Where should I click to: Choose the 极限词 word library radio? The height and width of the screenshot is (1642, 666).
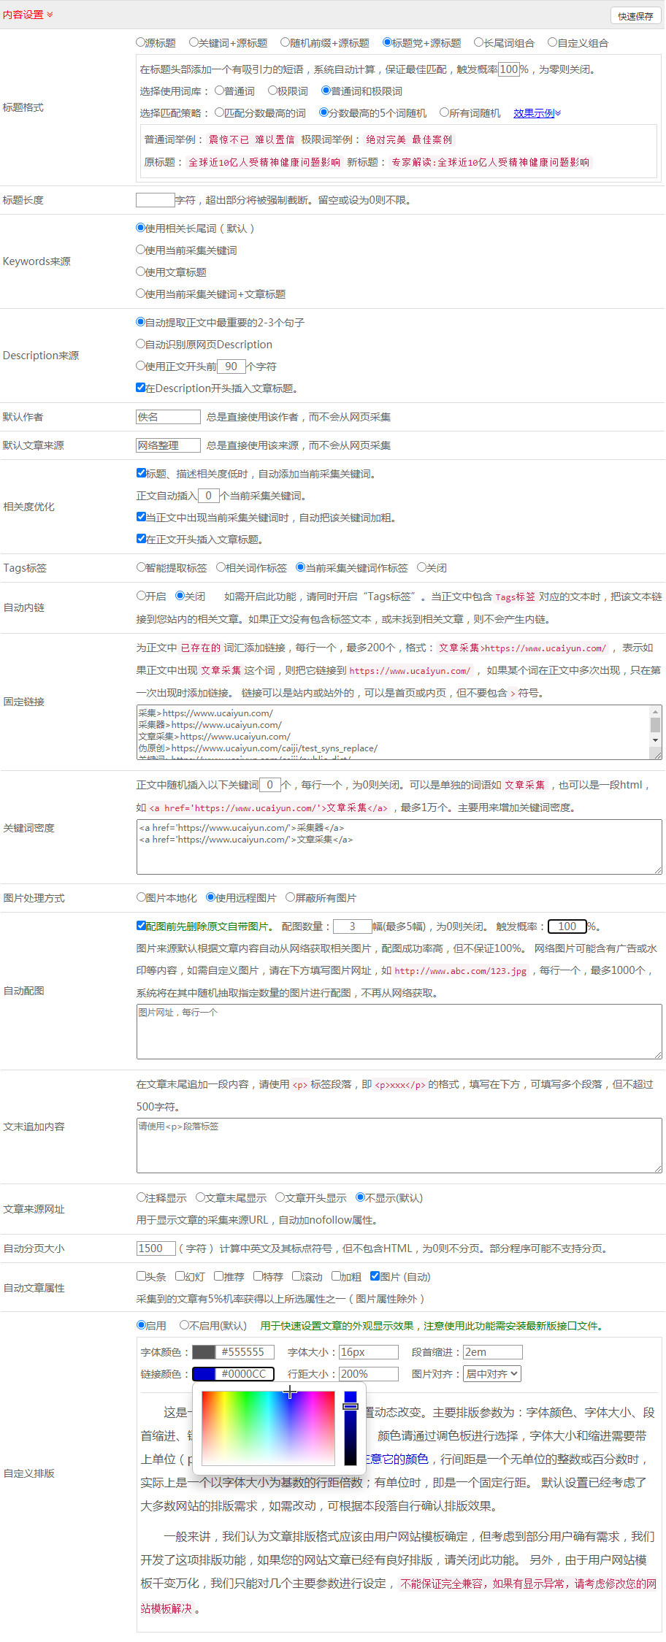click(x=272, y=91)
